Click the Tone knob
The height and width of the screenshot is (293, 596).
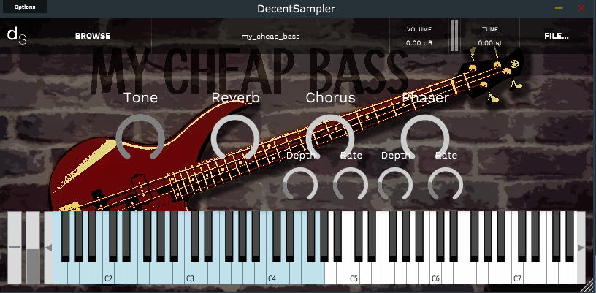click(140, 137)
